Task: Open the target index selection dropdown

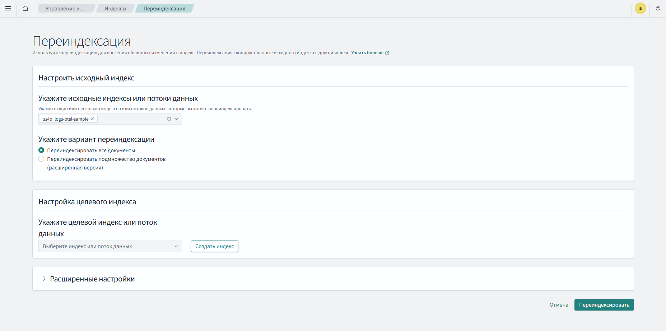Action: pos(110,246)
